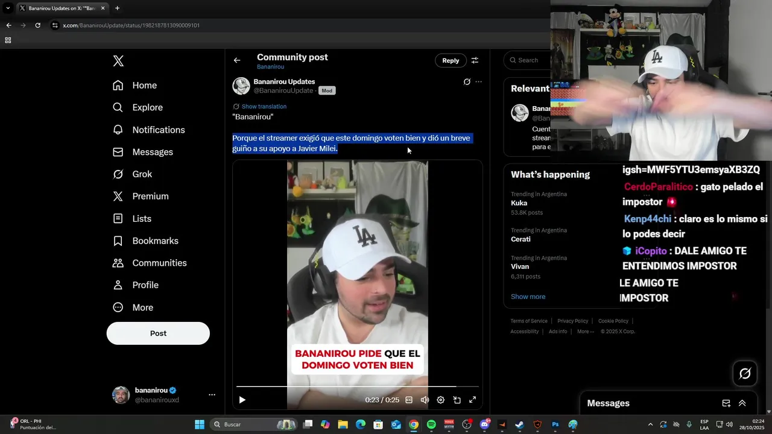Reload the page
Screen dimensions: 772x434
pos(37,25)
